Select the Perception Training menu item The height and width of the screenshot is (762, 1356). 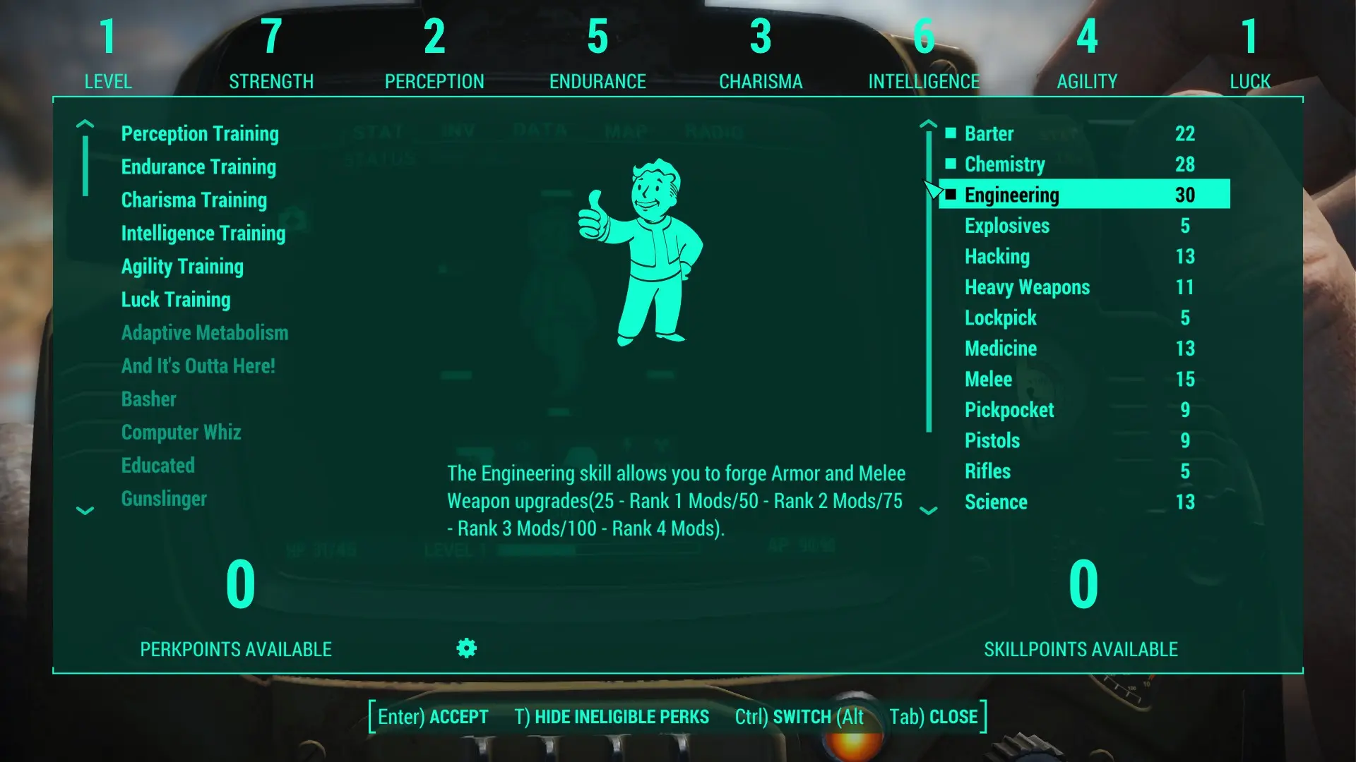[201, 133]
